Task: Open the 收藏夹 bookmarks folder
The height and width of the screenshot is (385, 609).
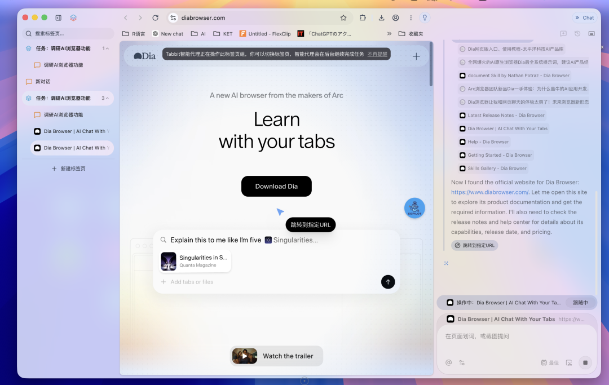Action: point(411,34)
